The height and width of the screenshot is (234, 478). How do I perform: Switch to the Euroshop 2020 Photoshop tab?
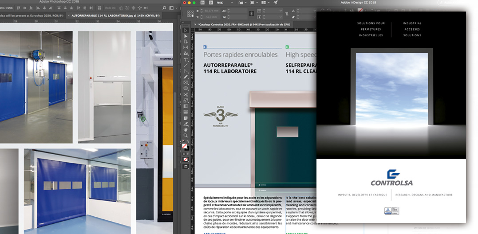coord(32,16)
